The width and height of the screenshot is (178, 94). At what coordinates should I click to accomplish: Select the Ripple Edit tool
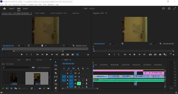pyautogui.click(x=56, y=69)
